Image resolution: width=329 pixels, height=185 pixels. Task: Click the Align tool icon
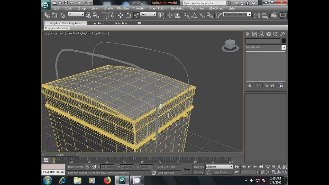tap(265, 15)
